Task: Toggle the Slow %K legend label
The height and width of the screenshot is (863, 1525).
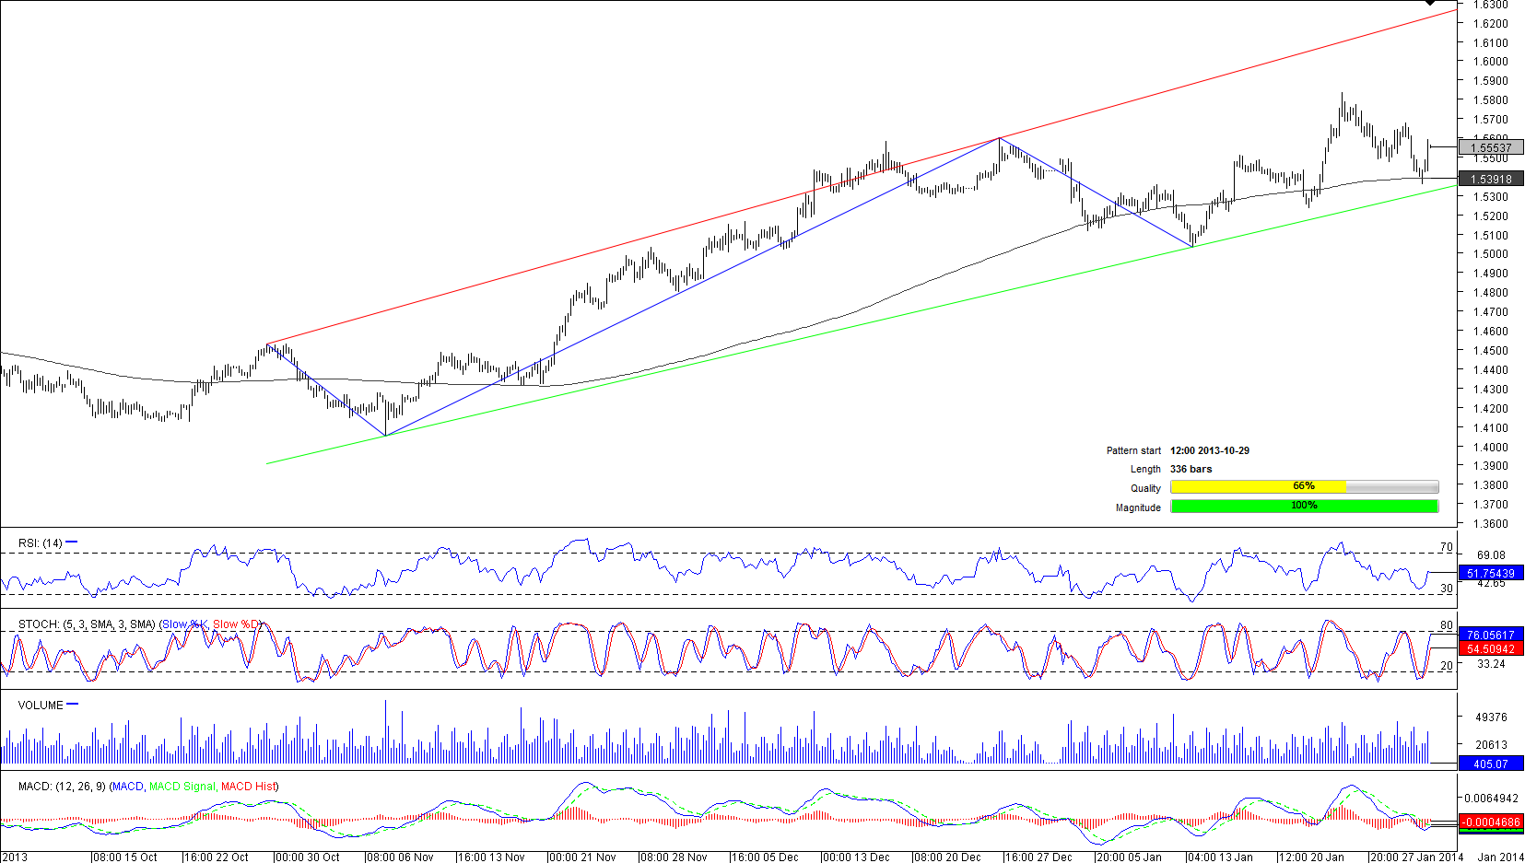Action: pyautogui.click(x=184, y=624)
